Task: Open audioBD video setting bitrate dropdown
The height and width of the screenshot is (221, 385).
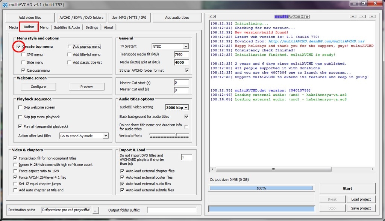Action: coord(186,108)
